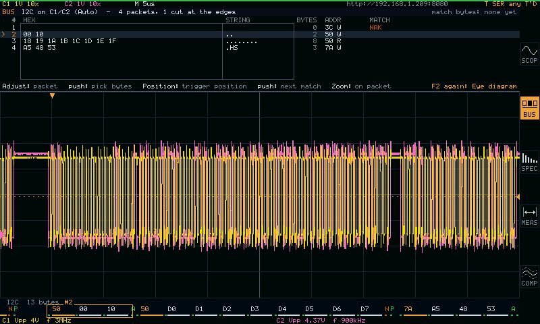Click the ADDR column header
Screen dimensions: 540x324
[333, 20]
